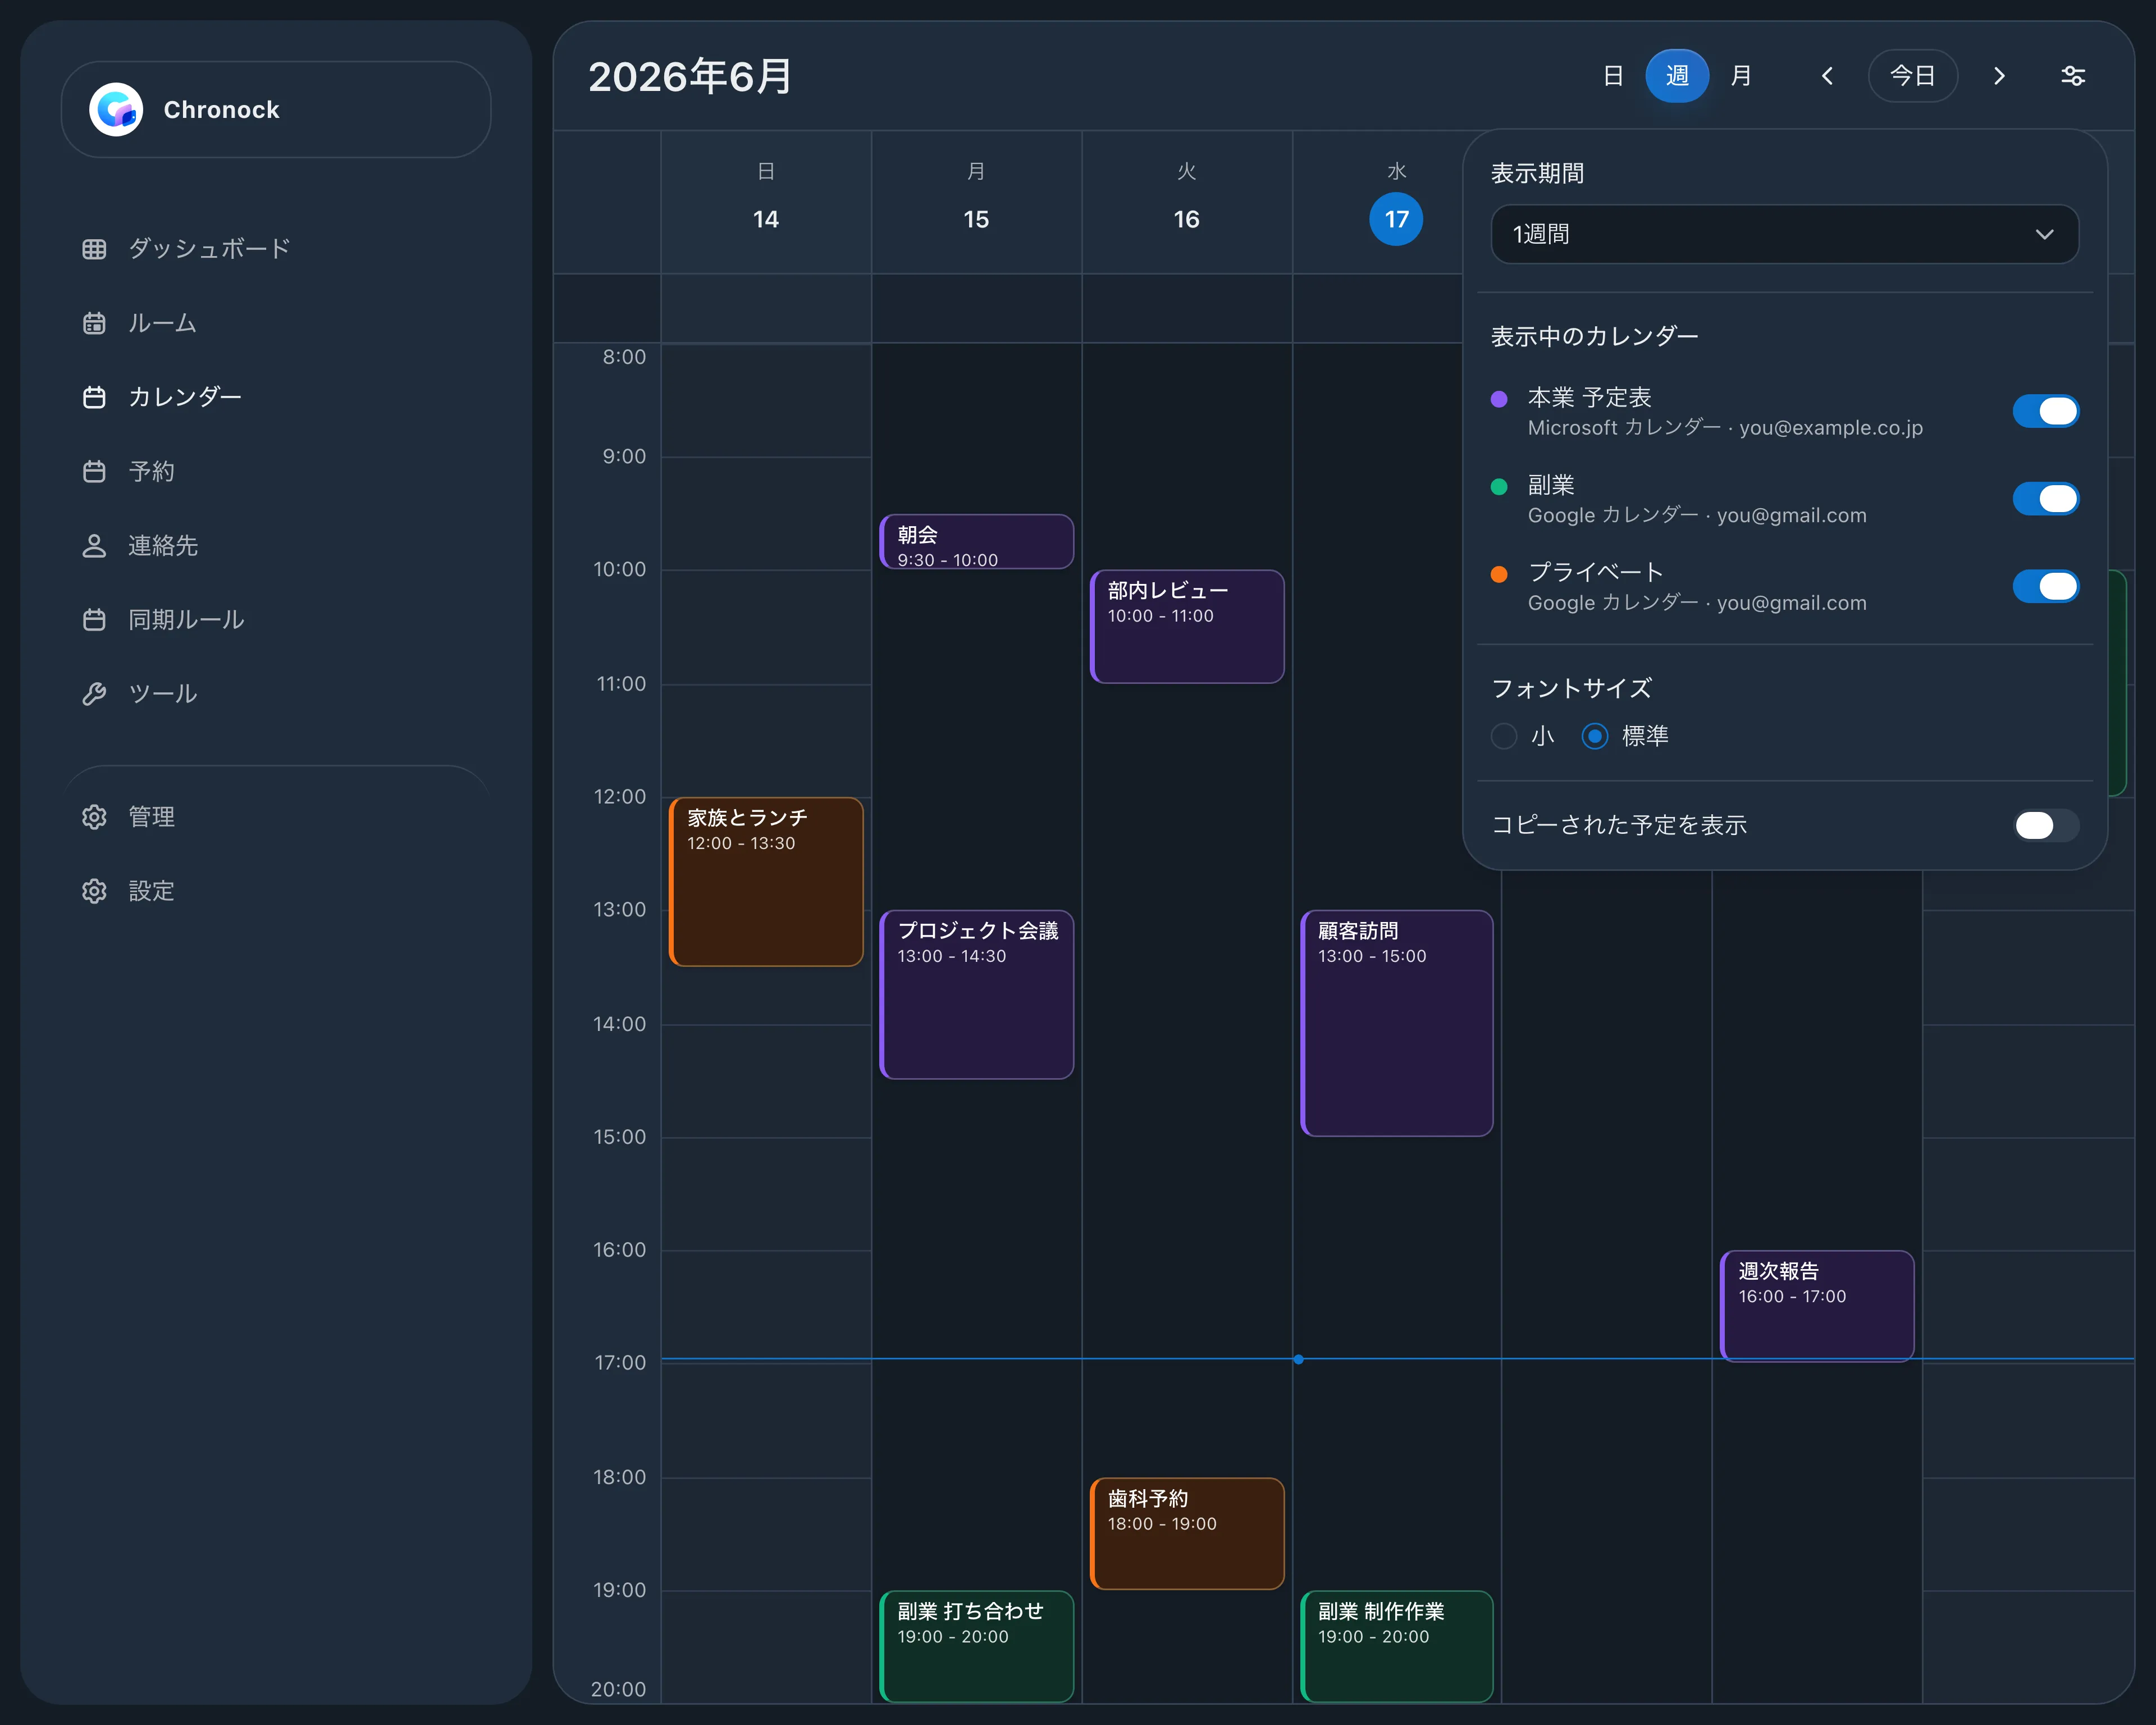The height and width of the screenshot is (1725, 2156).
Task: Open the 表示期間 1週間 dropdown
Action: (1784, 234)
